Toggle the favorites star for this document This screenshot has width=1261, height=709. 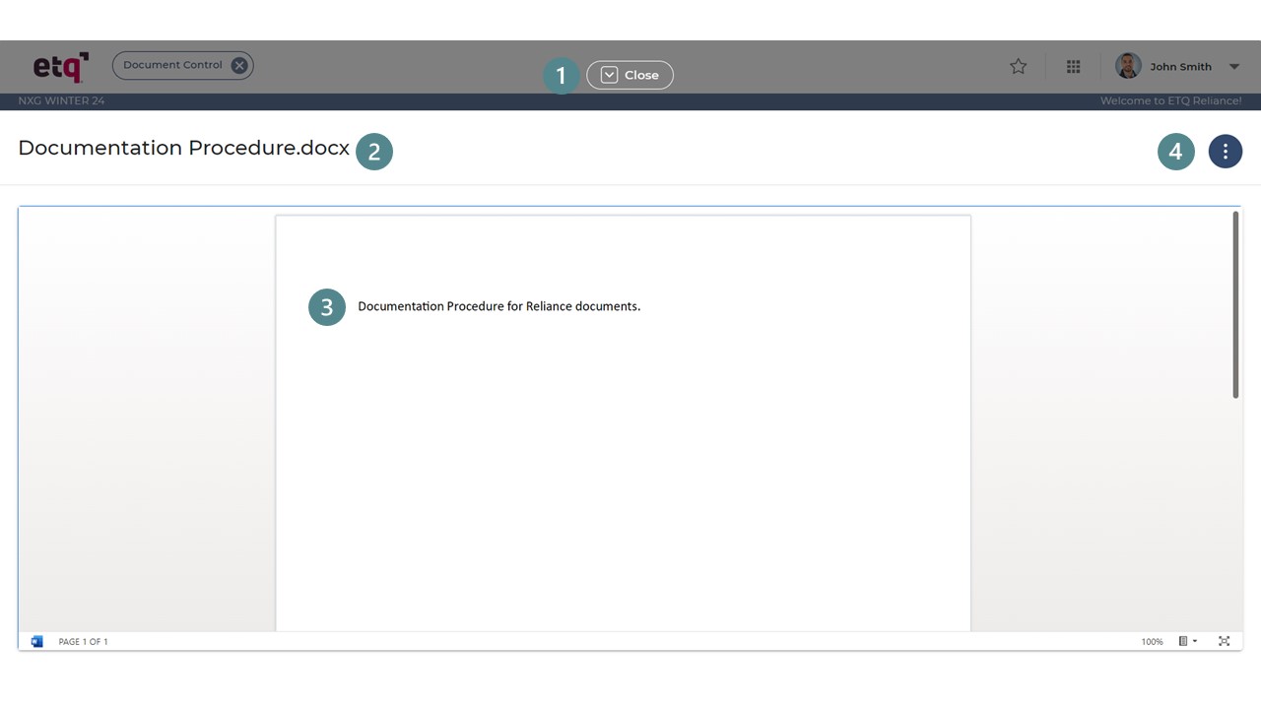tap(1018, 66)
